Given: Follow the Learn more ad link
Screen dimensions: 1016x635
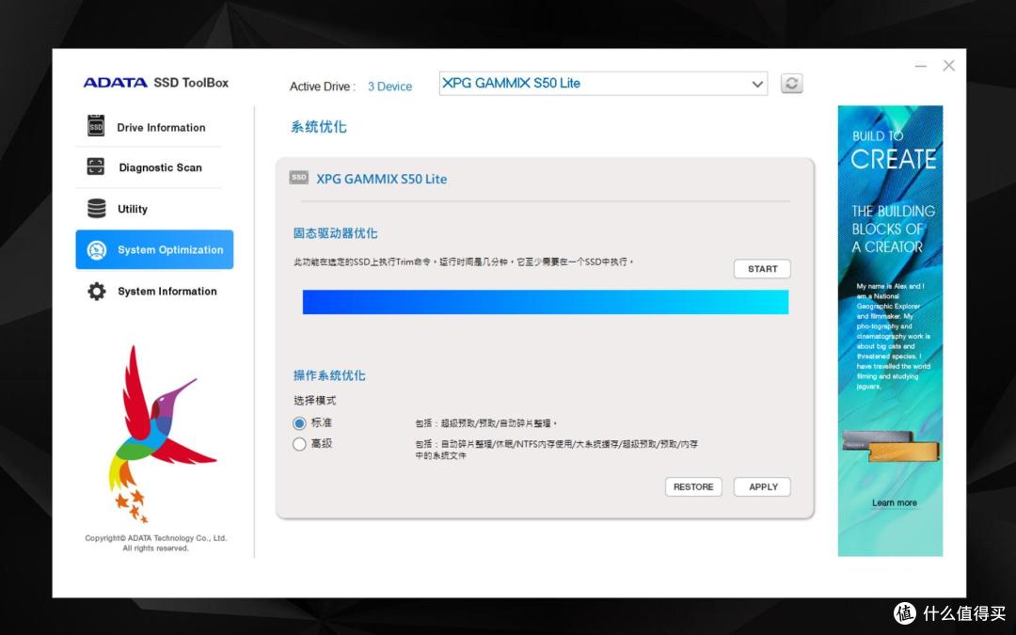Looking at the screenshot, I should pyautogui.click(x=895, y=502).
